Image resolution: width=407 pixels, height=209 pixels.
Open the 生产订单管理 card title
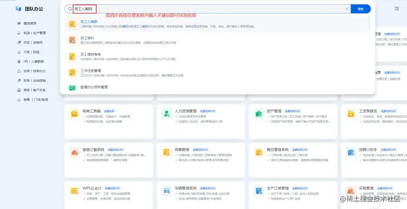click(x=278, y=188)
